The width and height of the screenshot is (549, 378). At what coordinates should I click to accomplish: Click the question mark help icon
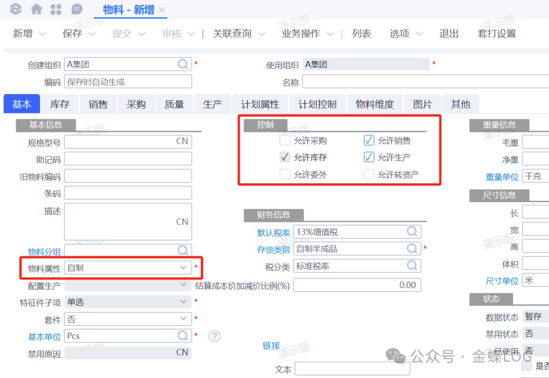coord(215,336)
